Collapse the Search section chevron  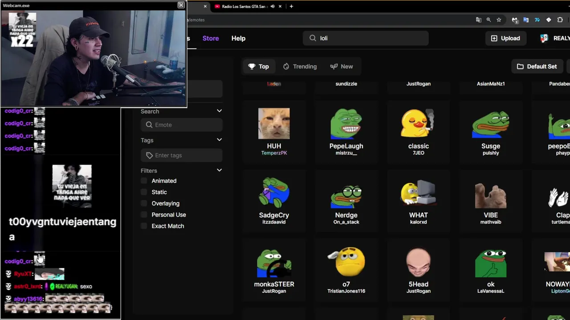[x=219, y=111]
